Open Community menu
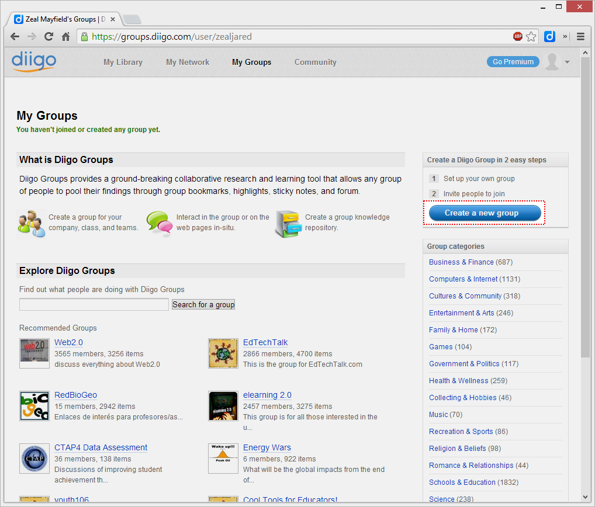The width and height of the screenshot is (595, 507). (x=316, y=62)
